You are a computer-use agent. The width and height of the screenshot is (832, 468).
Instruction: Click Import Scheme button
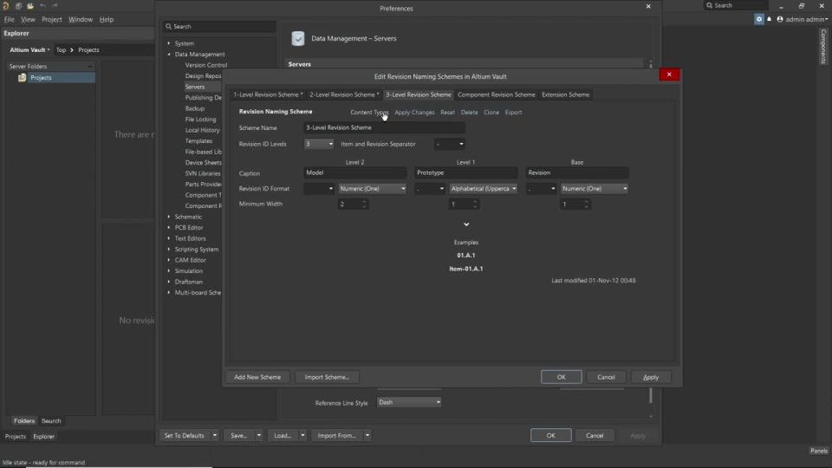click(x=327, y=377)
